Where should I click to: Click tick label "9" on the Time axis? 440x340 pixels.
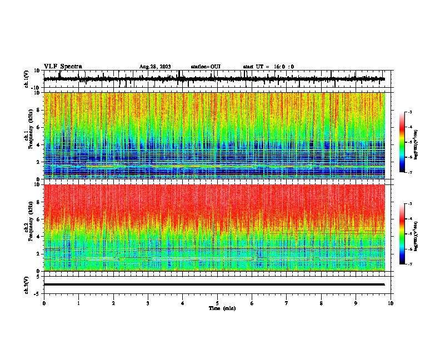coord(356,303)
